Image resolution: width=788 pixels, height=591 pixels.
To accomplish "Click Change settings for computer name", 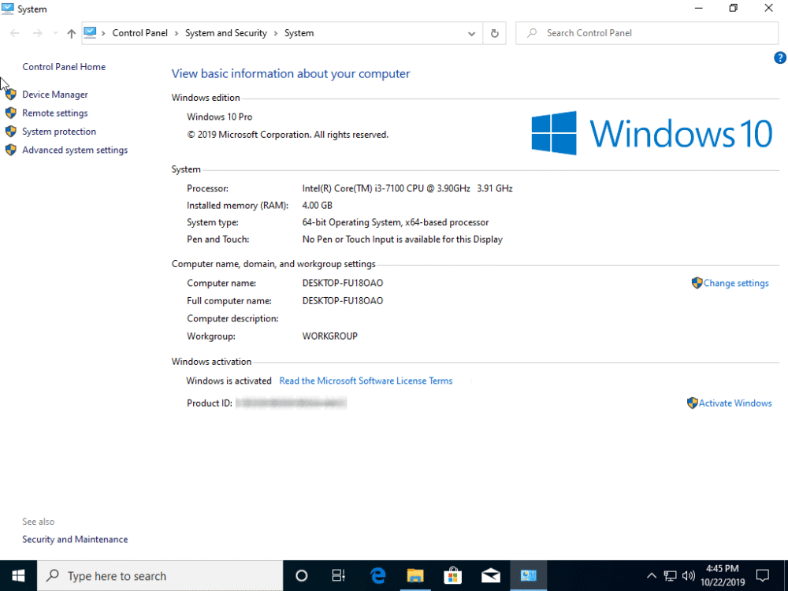I will pyautogui.click(x=735, y=283).
